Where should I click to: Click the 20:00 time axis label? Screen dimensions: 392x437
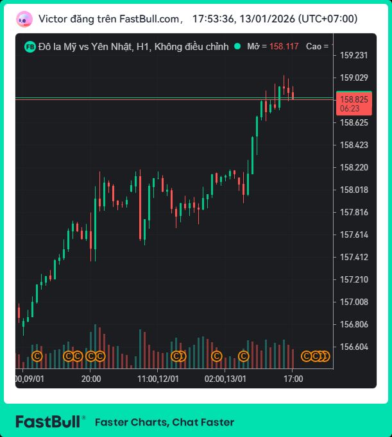(91, 379)
